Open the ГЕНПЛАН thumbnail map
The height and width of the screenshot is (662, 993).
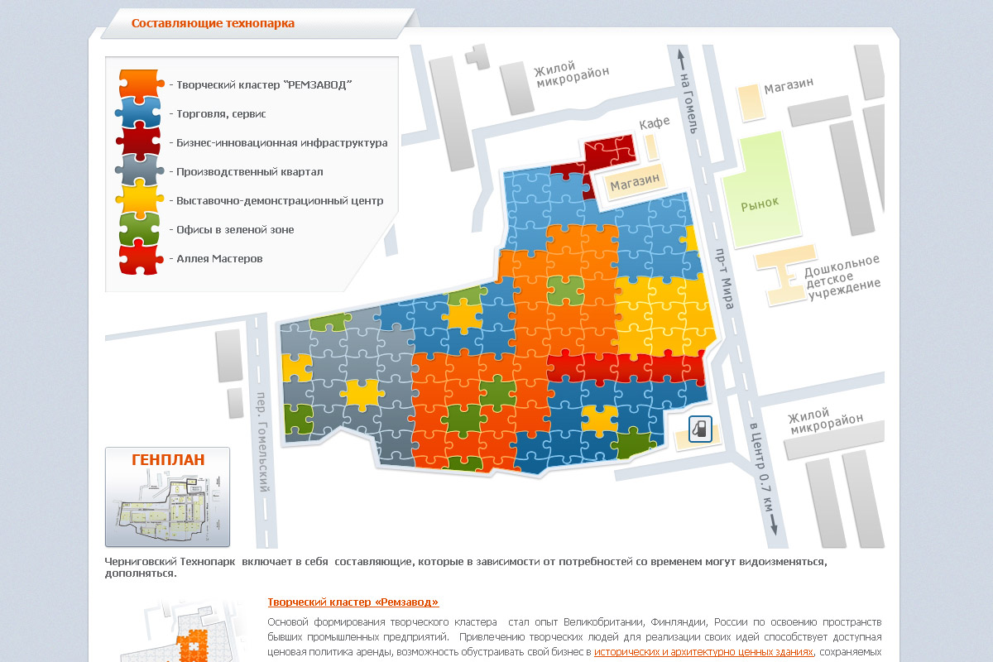tap(167, 497)
